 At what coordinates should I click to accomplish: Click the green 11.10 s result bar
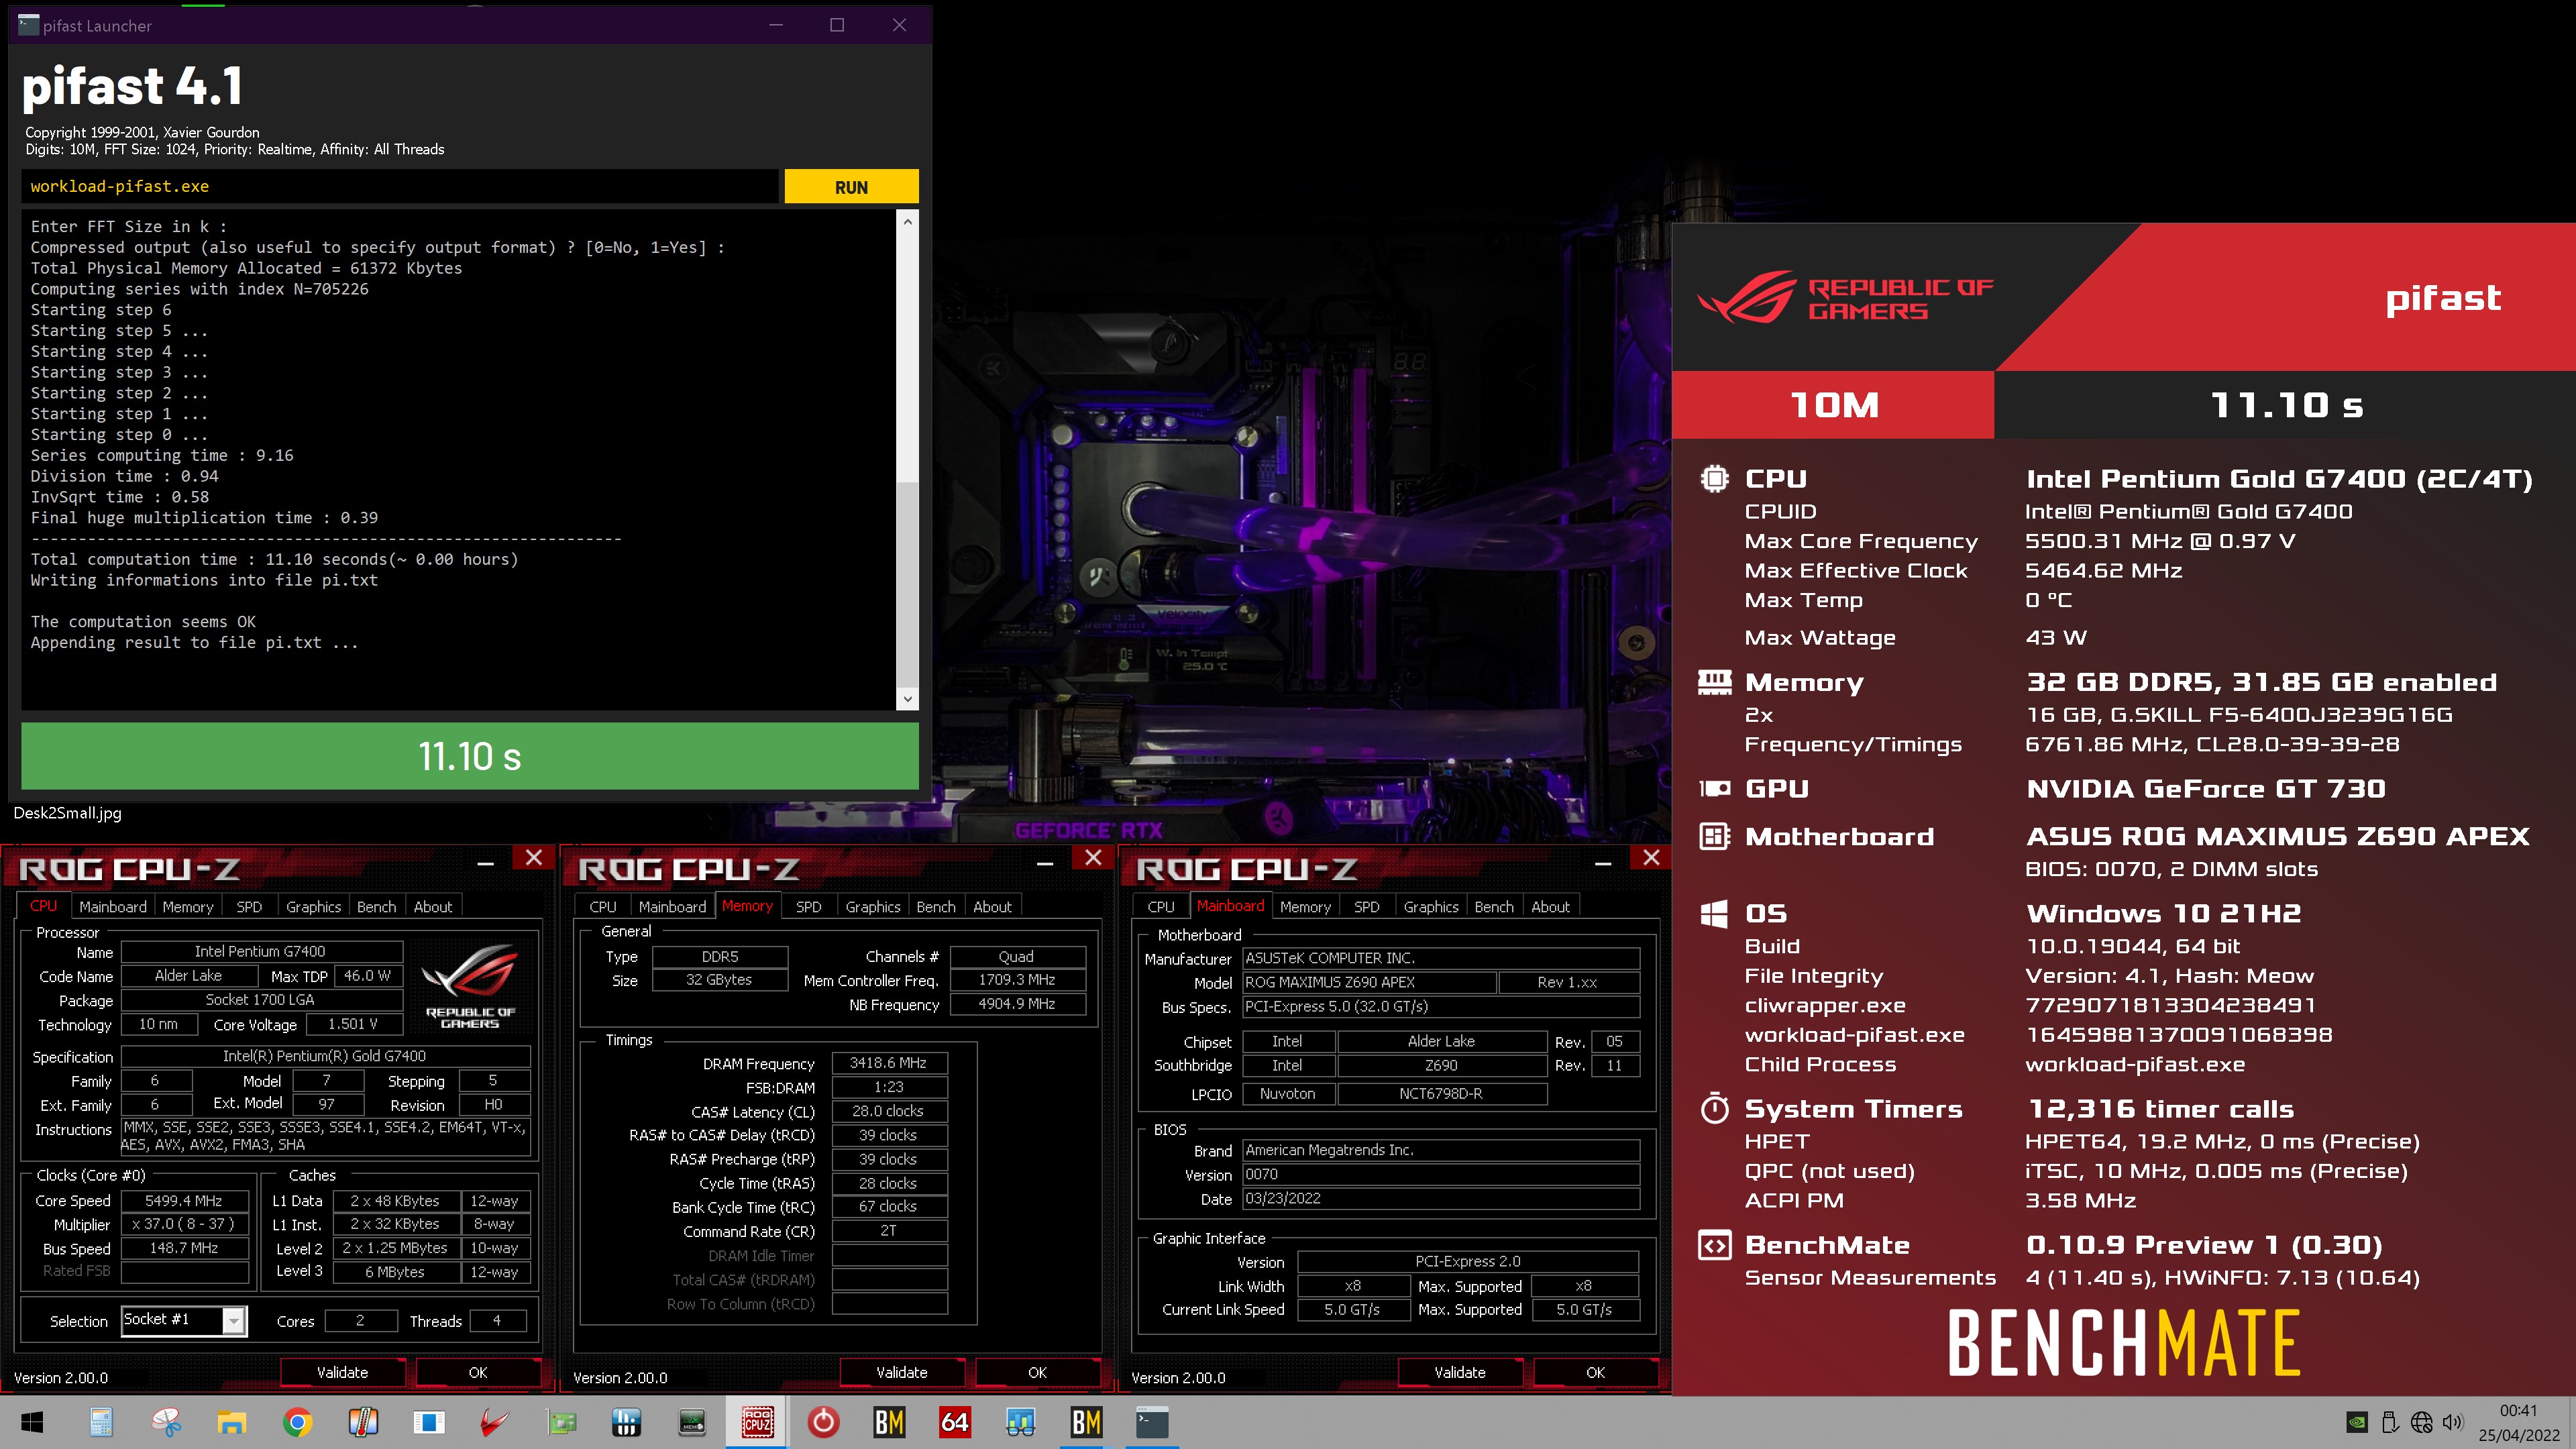tap(470, 756)
